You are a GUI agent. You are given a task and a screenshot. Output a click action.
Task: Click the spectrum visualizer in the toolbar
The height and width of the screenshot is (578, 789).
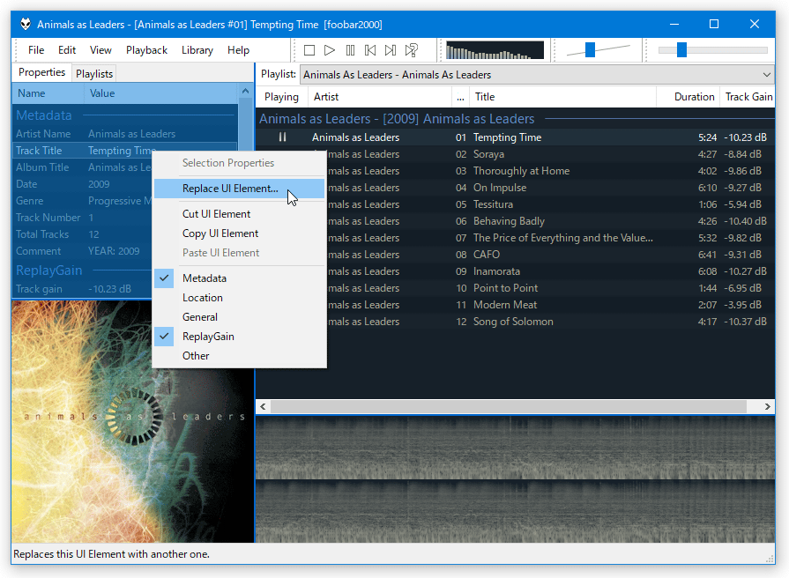[x=495, y=50]
